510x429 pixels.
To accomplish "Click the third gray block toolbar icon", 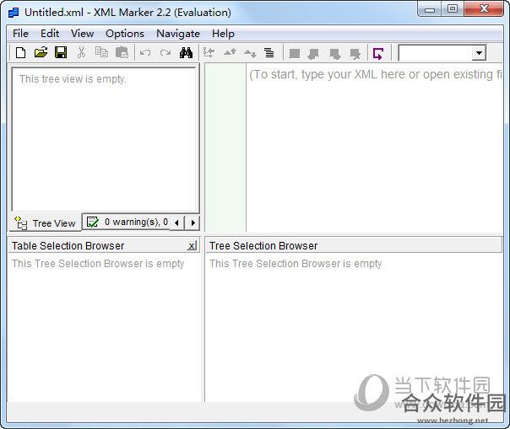I will [x=334, y=54].
